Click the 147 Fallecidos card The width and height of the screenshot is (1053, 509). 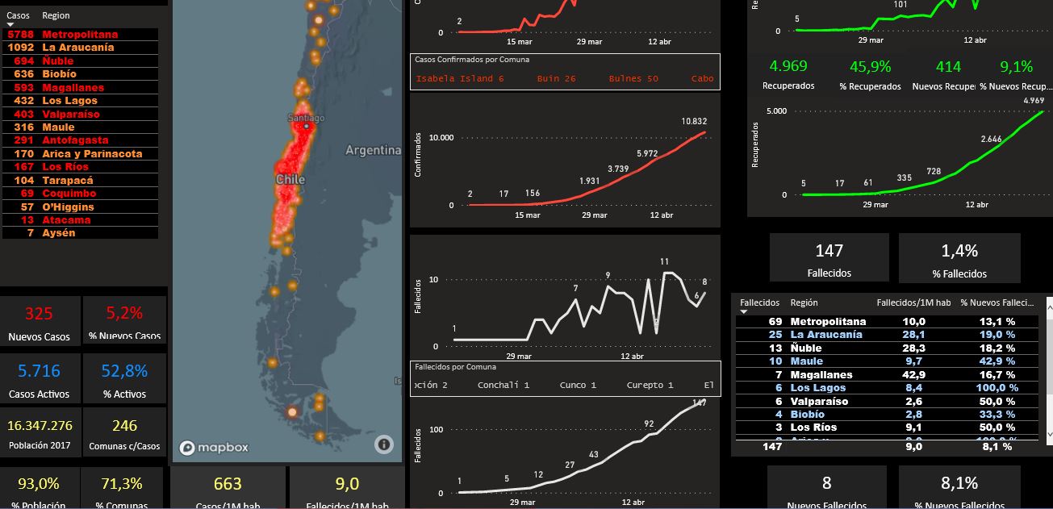tap(829, 259)
